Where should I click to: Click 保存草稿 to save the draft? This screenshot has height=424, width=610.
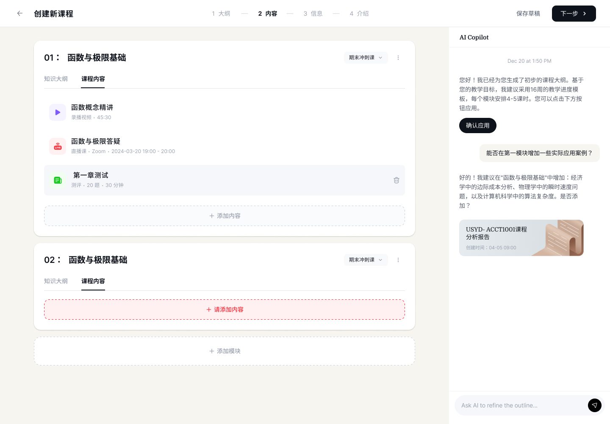[528, 14]
